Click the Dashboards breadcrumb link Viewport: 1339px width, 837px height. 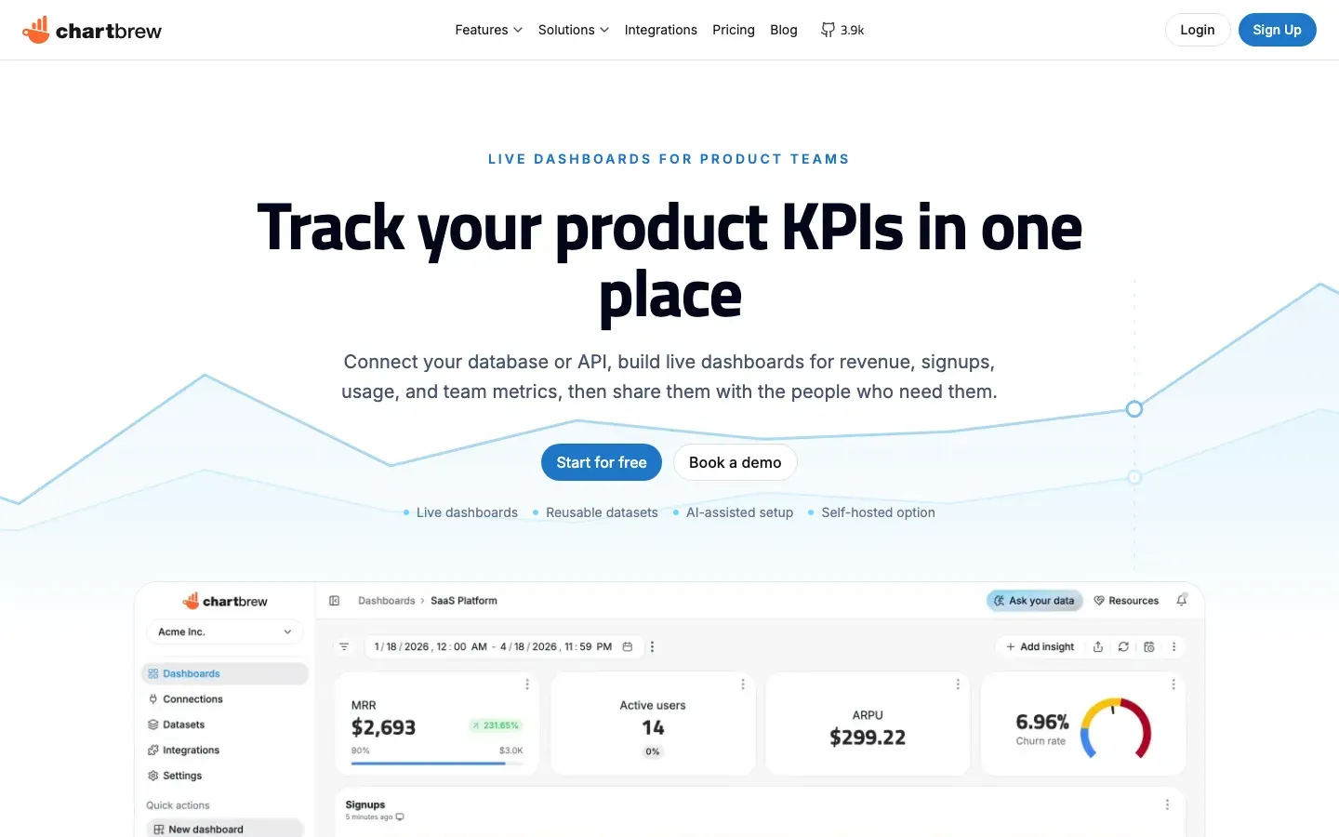click(387, 601)
